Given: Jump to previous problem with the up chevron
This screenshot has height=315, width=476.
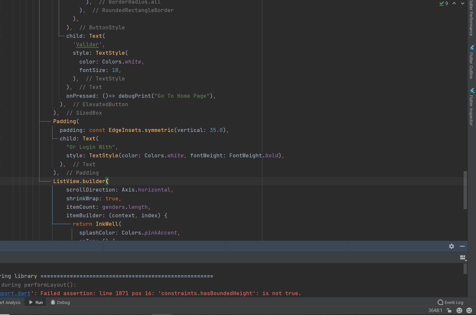Looking at the screenshot, I should (x=454, y=4).
